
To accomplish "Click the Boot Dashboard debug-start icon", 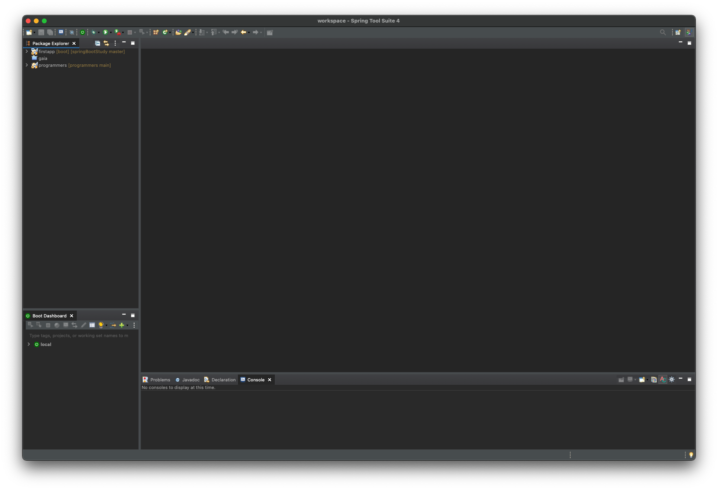I will pos(39,325).
